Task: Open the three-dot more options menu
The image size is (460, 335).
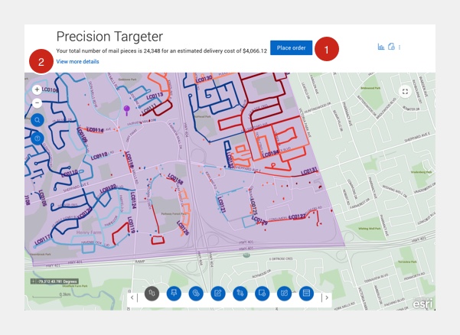Action: (400, 47)
